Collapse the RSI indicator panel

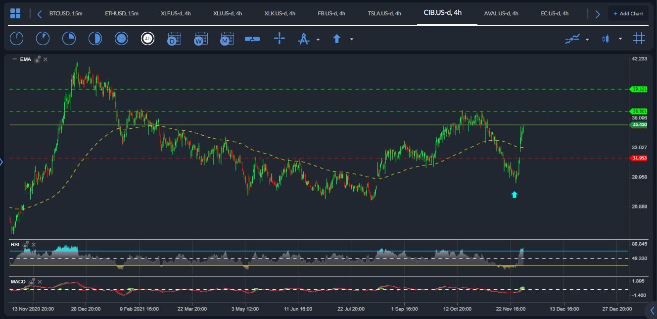click(14, 244)
